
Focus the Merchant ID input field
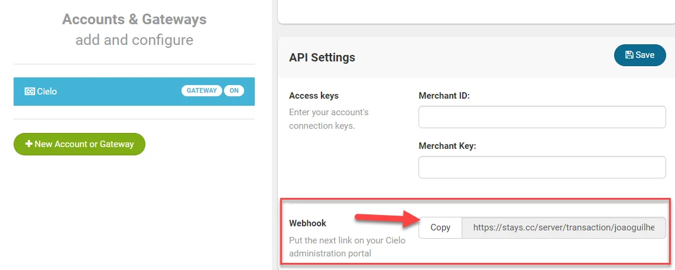542,117
